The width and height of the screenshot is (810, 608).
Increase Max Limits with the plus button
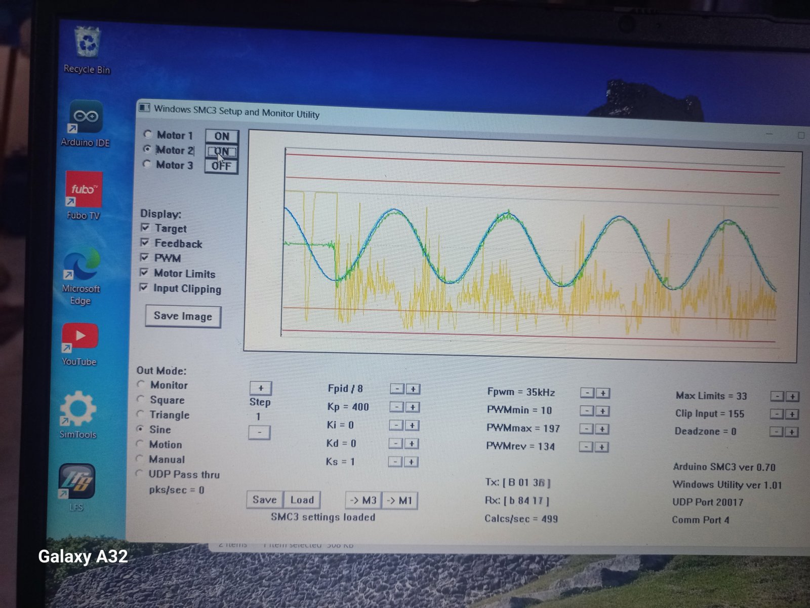pos(792,397)
